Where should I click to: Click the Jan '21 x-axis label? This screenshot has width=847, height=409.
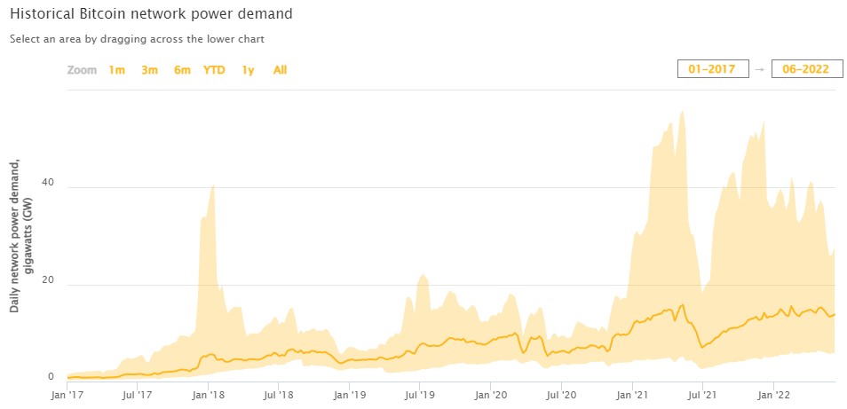pyautogui.click(x=632, y=394)
